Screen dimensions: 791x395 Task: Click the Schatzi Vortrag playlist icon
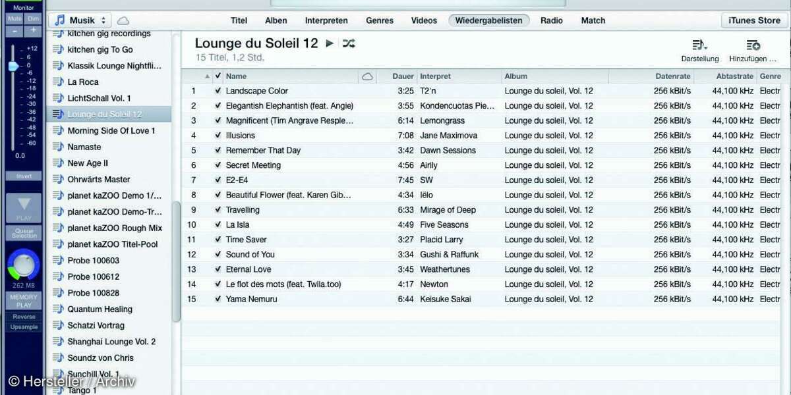(x=58, y=325)
